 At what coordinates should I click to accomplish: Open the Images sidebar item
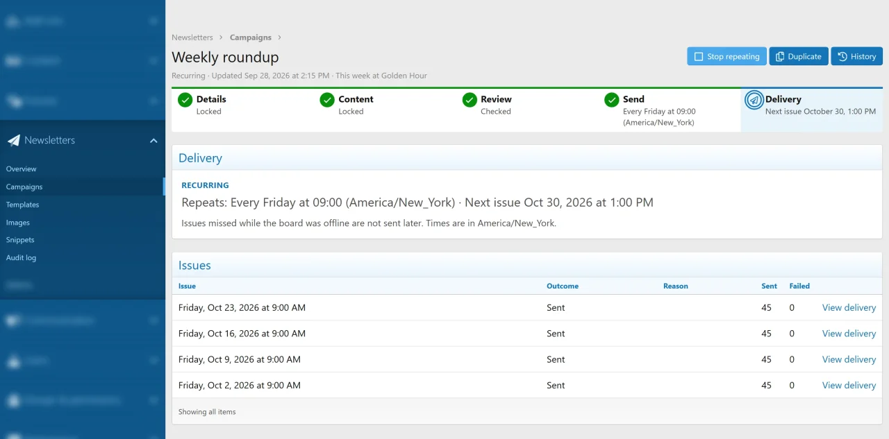(x=18, y=223)
